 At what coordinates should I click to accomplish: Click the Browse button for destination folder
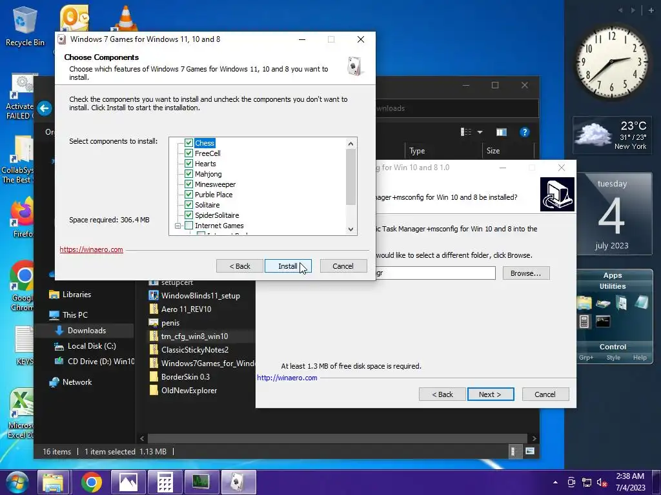tap(526, 273)
